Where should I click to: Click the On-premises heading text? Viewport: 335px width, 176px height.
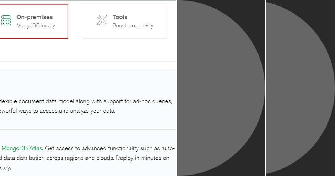[35, 17]
